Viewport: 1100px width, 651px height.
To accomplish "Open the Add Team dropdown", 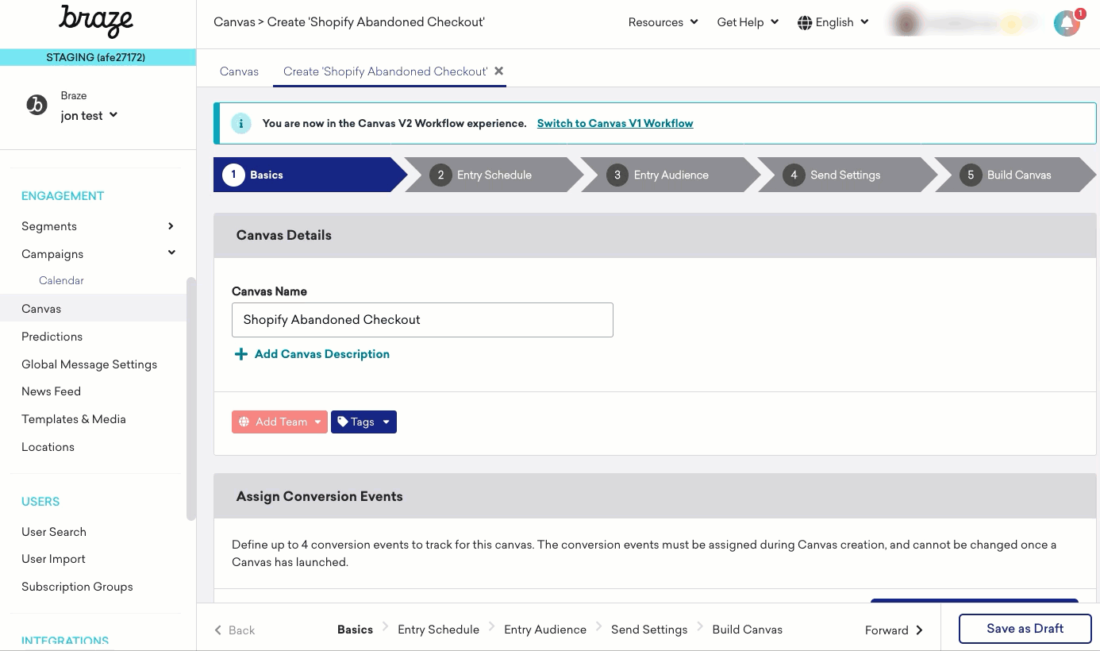I will [279, 422].
